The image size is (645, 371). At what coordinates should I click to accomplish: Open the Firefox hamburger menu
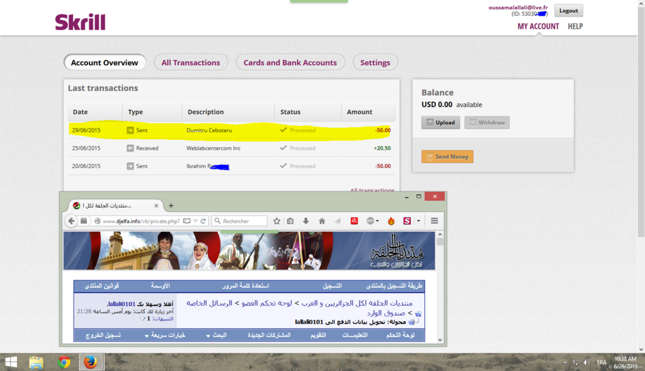click(x=435, y=221)
